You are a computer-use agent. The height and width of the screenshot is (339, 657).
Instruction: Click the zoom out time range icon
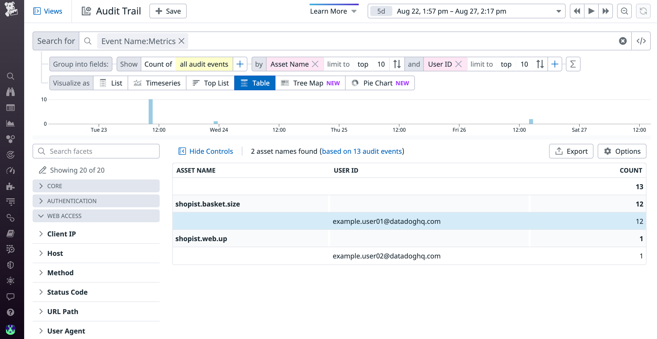point(624,11)
